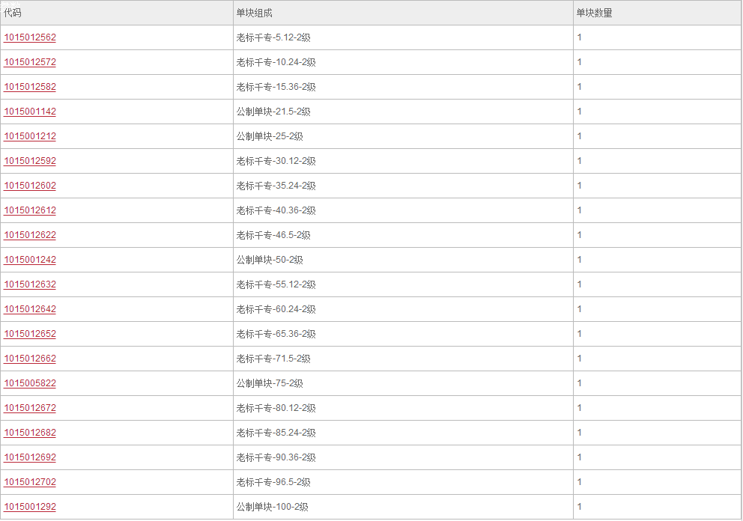Select cell 老标千专-85.24-2级
Image resolution: width=743 pixels, height=521 pixels.
[403, 433]
